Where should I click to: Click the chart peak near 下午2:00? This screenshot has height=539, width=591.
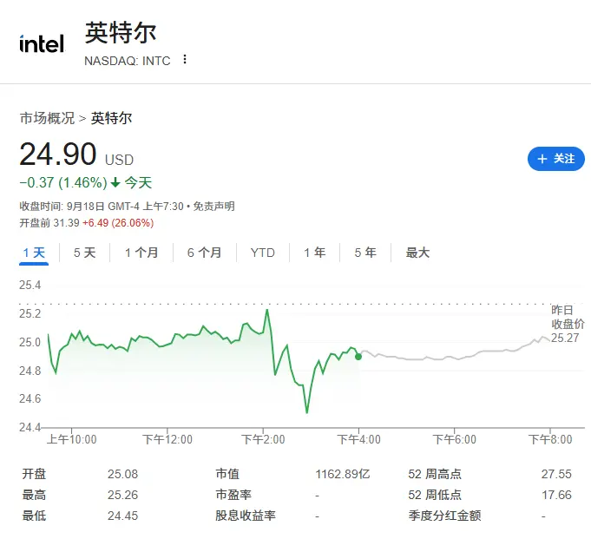[267, 311]
